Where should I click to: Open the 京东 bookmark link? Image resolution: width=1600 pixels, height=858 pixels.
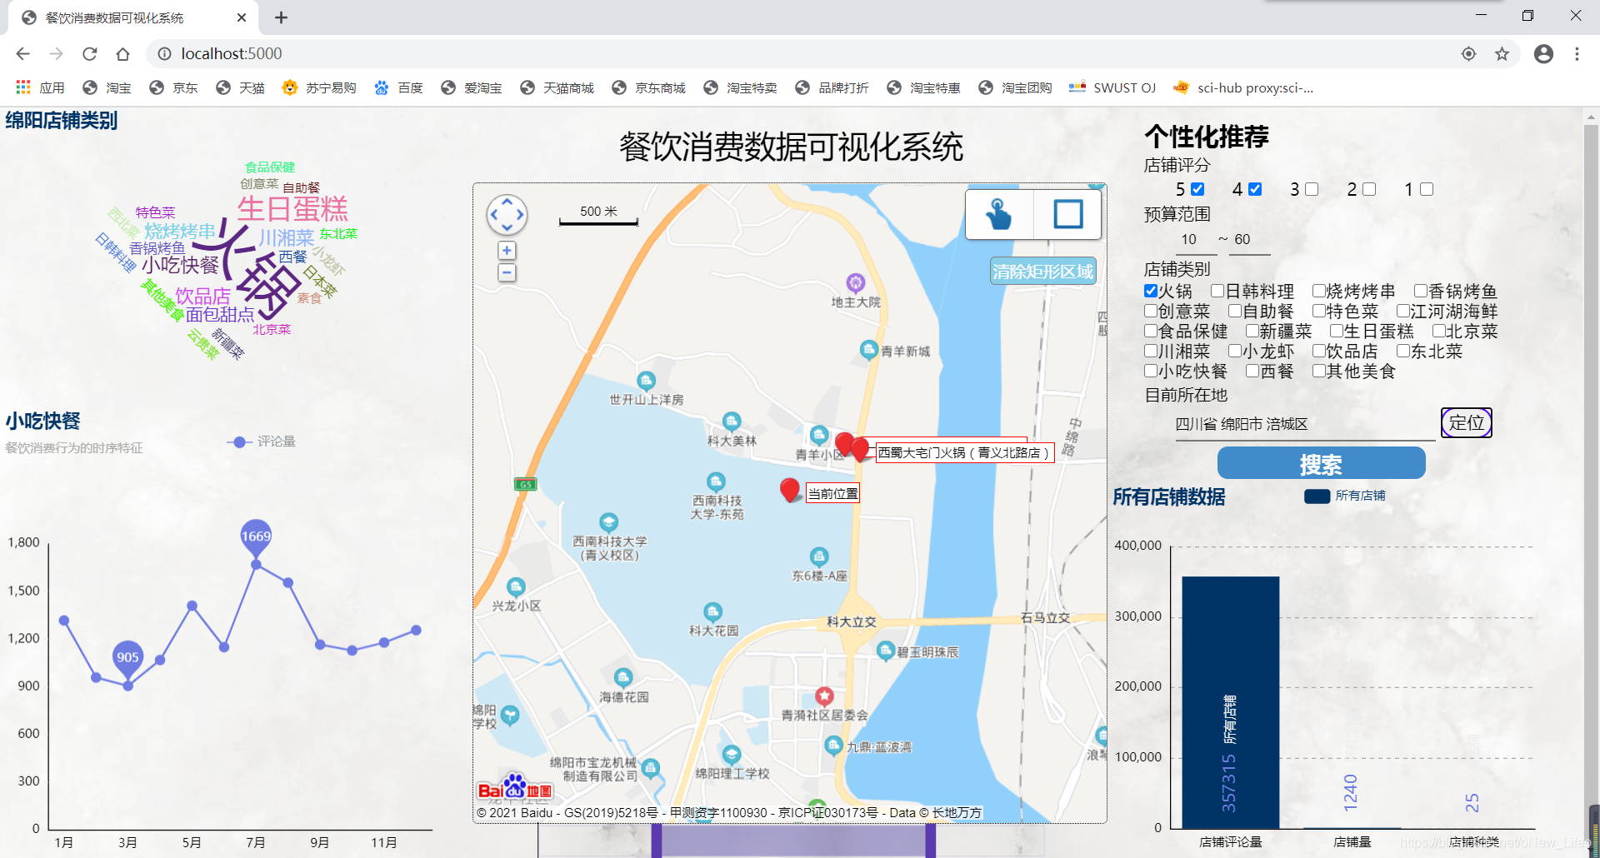pyautogui.click(x=173, y=87)
